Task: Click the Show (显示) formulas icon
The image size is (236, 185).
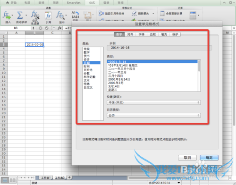Action: 60,15
